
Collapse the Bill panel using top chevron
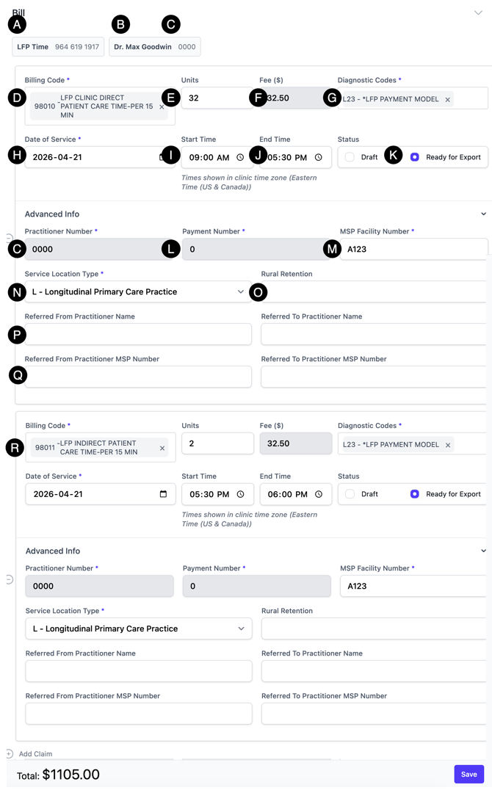478,12
